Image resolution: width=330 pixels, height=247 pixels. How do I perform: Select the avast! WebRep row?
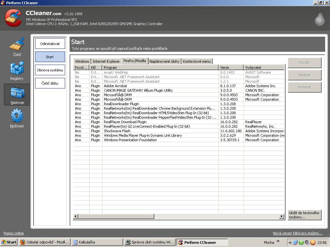click(x=179, y=72)
